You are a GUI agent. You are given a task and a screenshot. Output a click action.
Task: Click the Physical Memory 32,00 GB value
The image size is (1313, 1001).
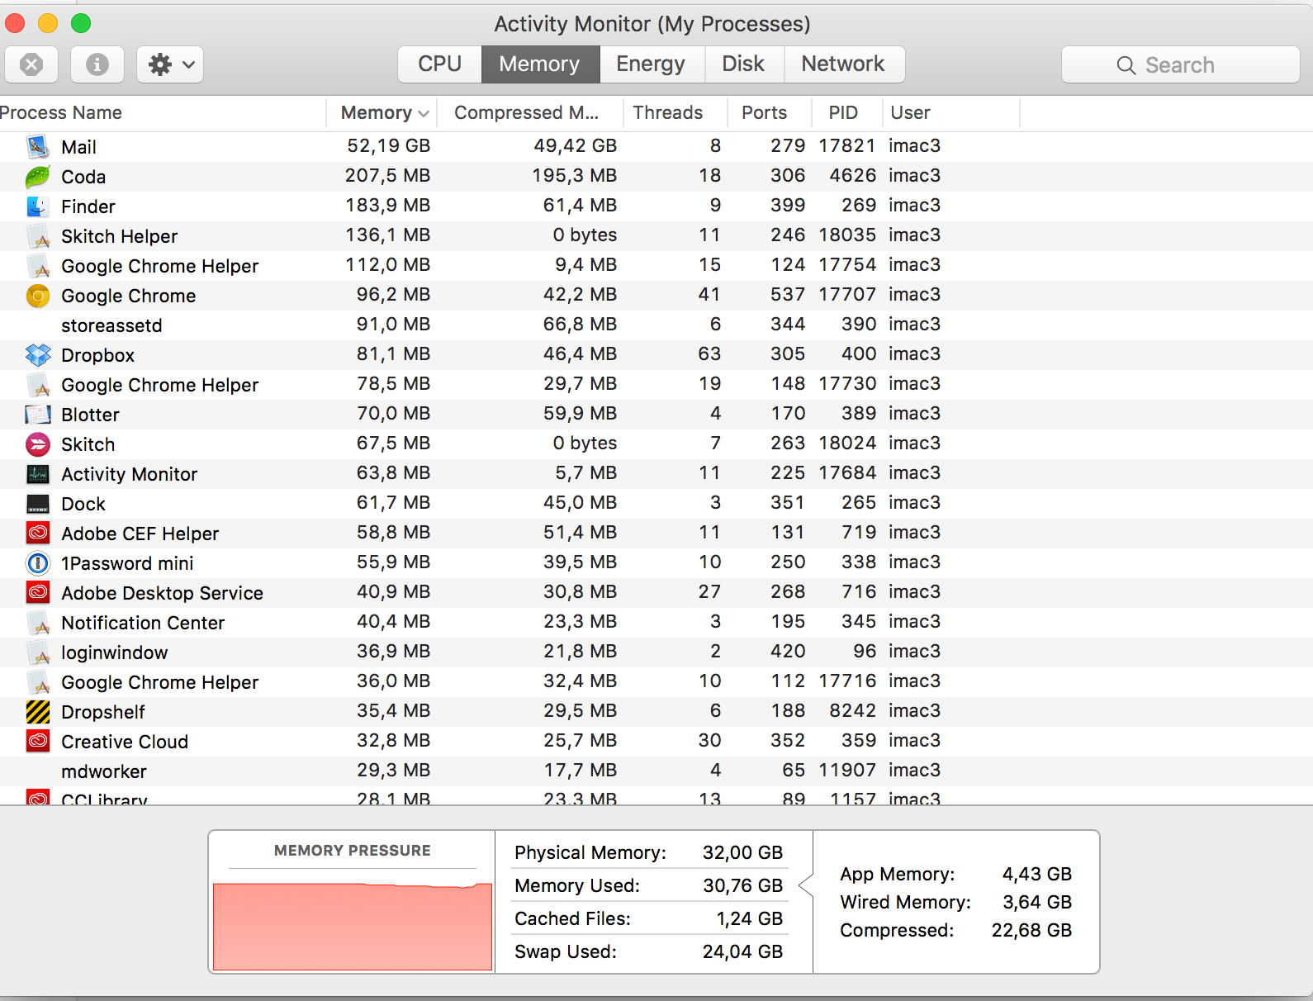pyautogui.click(x=742, y=853)
